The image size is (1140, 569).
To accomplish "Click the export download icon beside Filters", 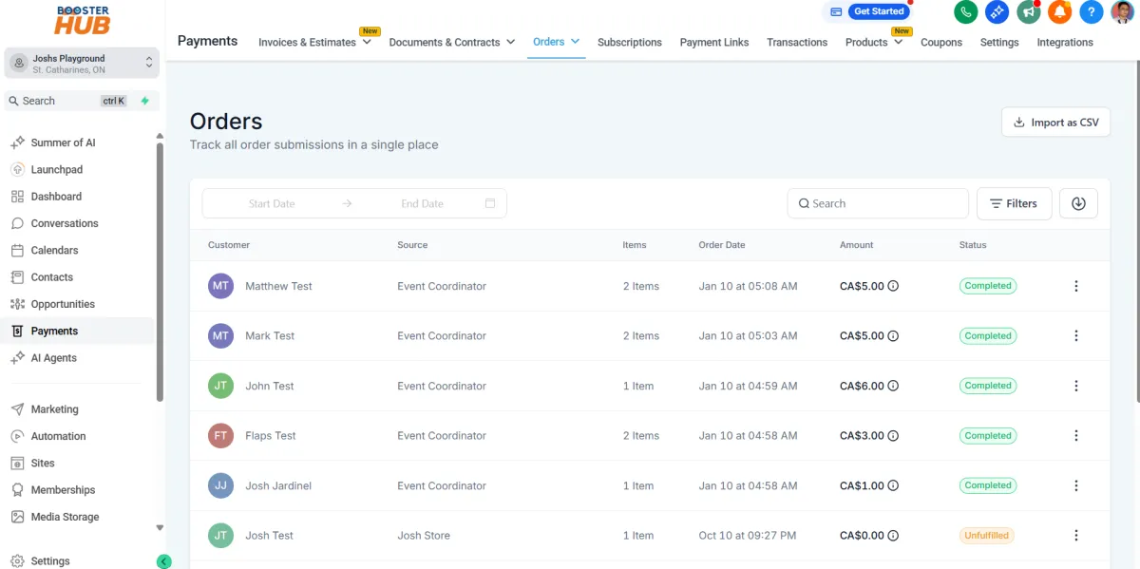I will 1078,203.
